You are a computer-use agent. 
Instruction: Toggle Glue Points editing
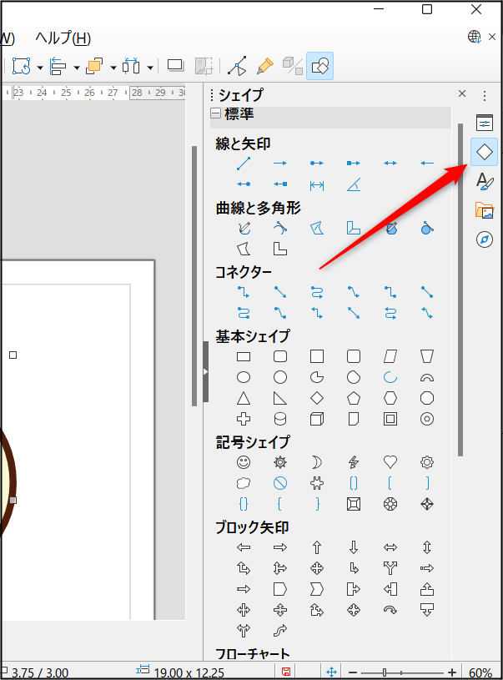point(264,66)
